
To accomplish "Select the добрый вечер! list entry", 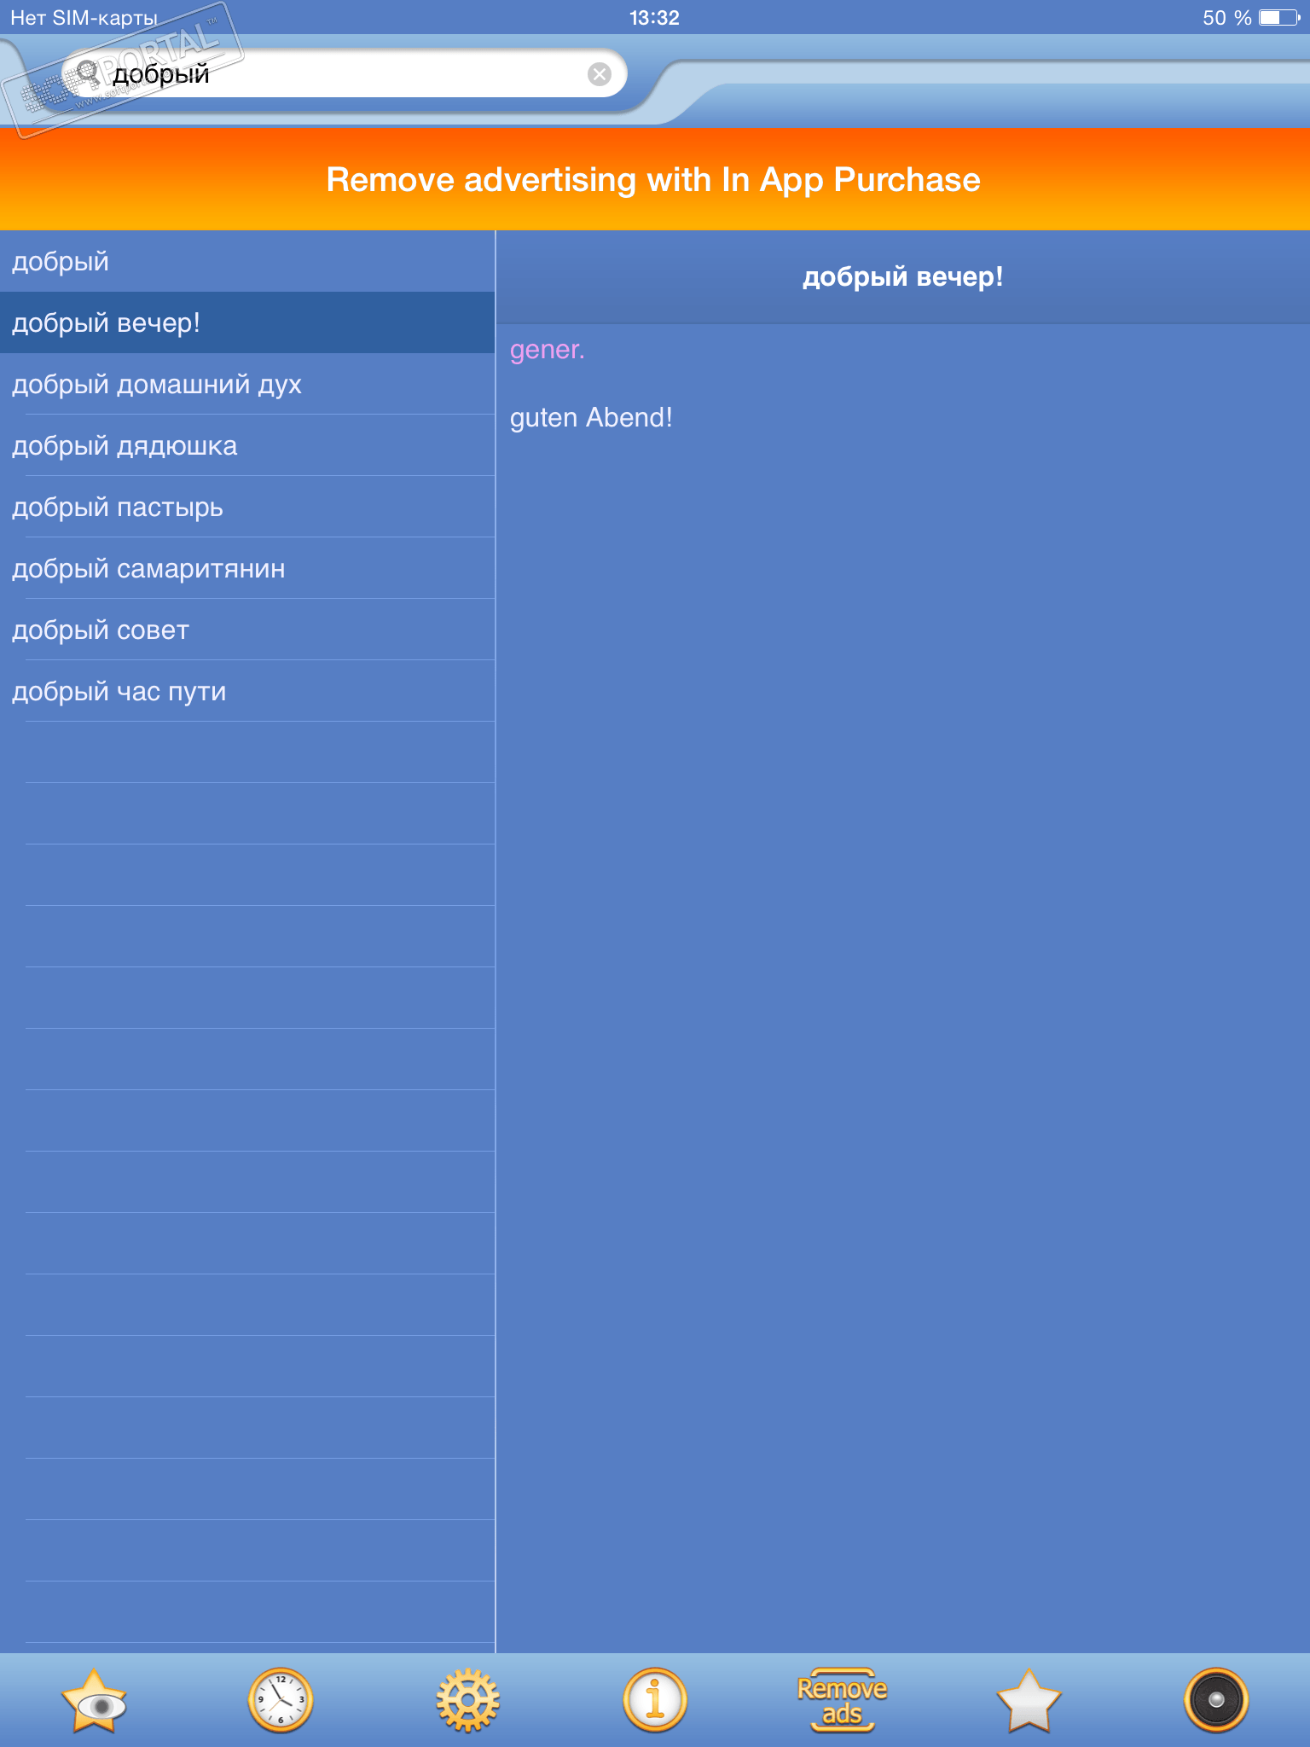I will click(247, 322).
